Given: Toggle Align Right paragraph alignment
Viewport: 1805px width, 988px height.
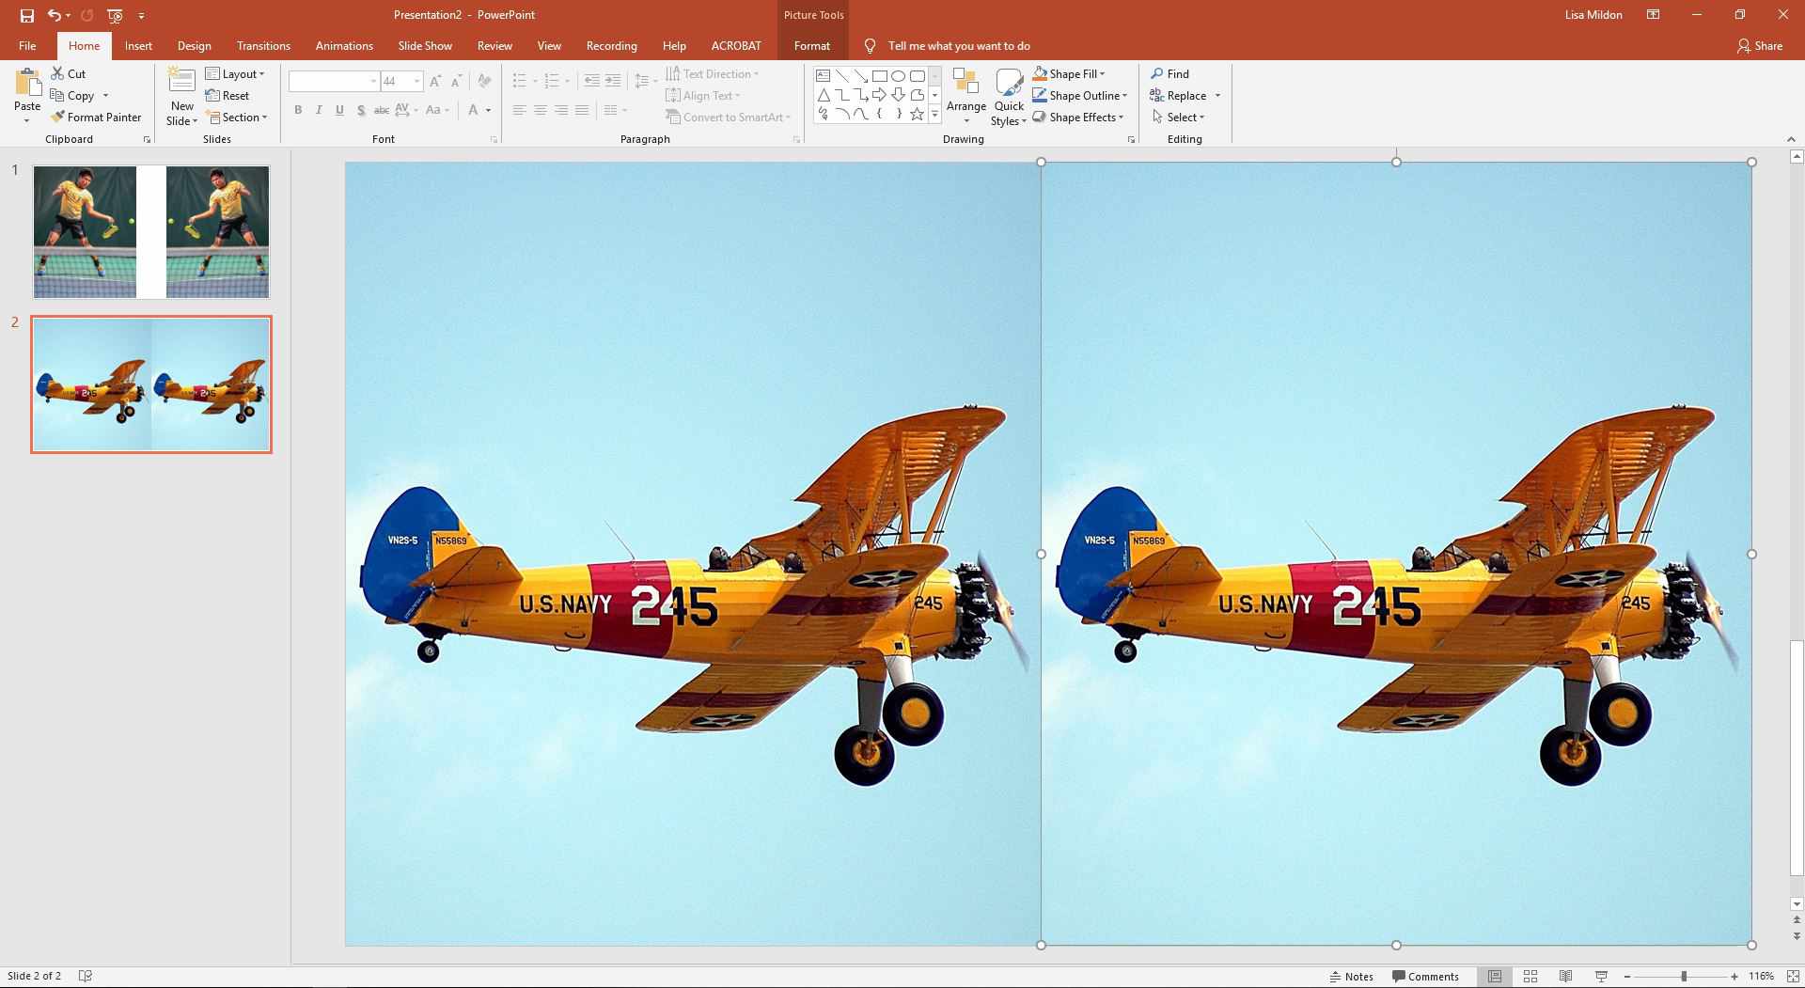Looking at the screenshot, I should pyautogui.click(x=561, y=110).
